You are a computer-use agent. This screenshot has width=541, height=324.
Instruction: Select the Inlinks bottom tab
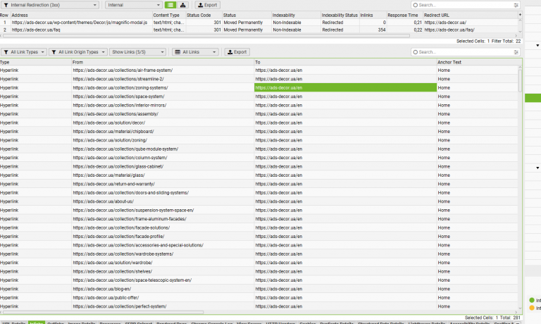point(37,323)
